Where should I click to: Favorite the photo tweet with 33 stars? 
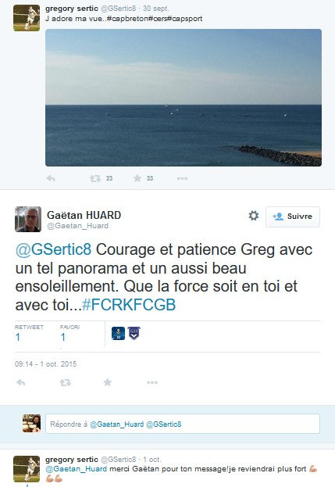[137, 178]
